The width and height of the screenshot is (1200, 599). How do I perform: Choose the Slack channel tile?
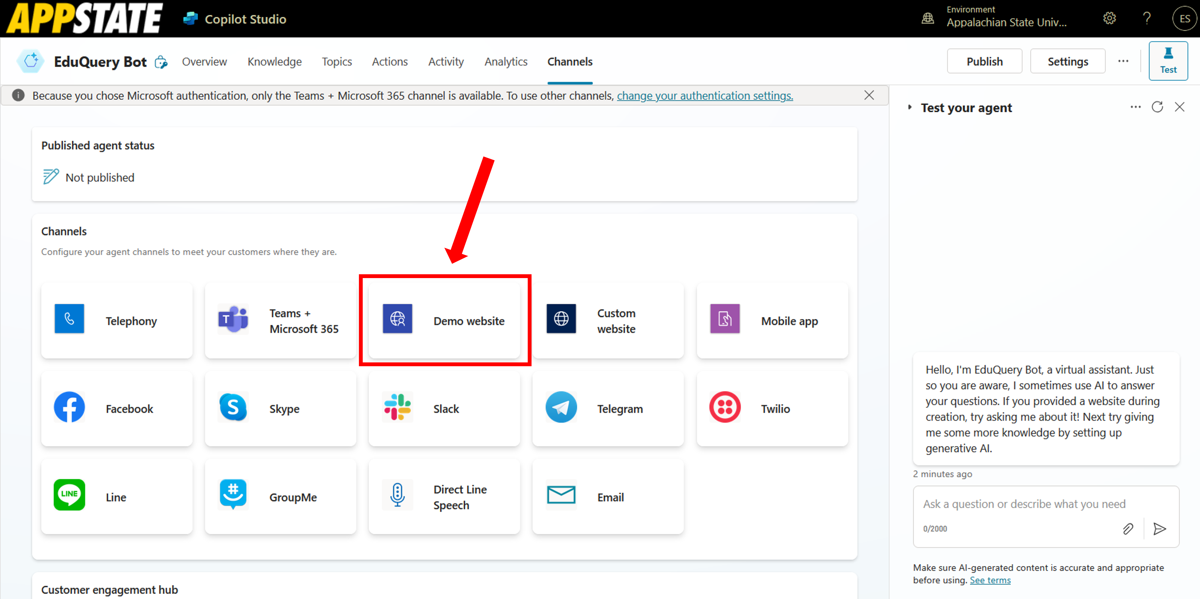click(x=445, y=408)
